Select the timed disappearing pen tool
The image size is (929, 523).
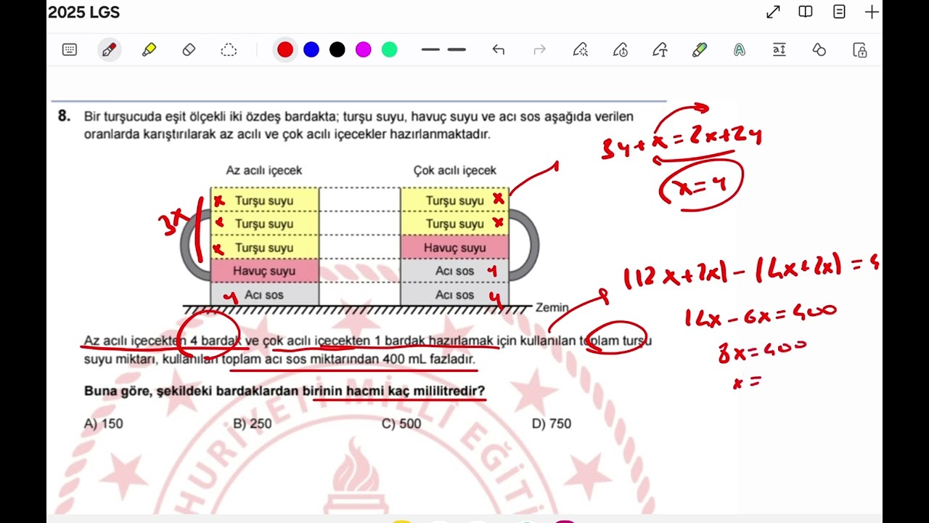(620, 50)
